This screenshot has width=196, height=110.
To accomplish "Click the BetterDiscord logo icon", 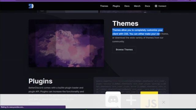I will 31,6.
